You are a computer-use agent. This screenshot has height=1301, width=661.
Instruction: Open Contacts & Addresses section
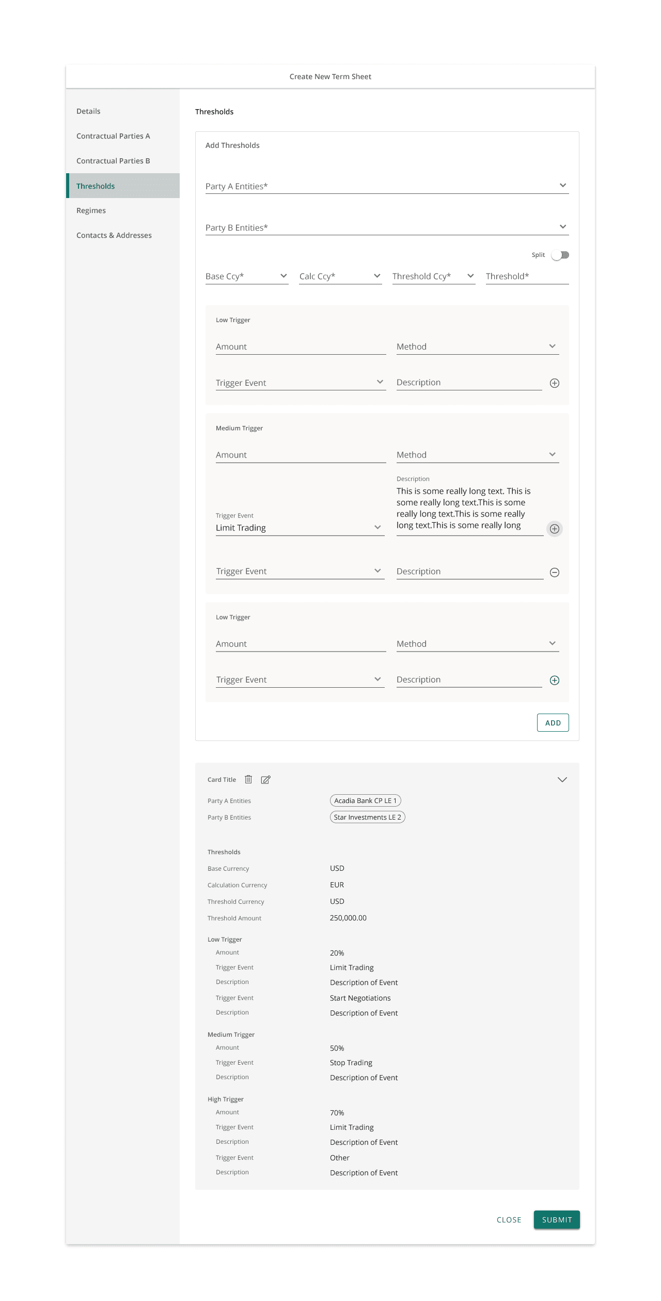114,235
